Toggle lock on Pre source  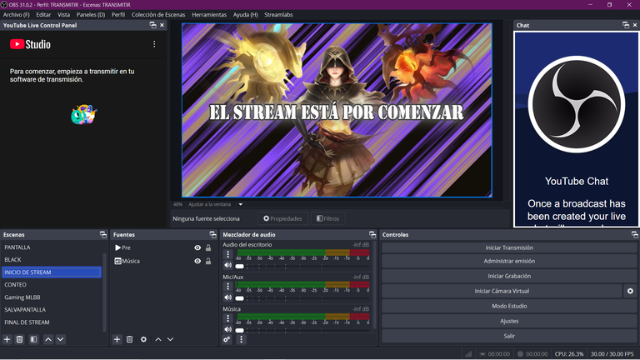click(x=208, y=247)
